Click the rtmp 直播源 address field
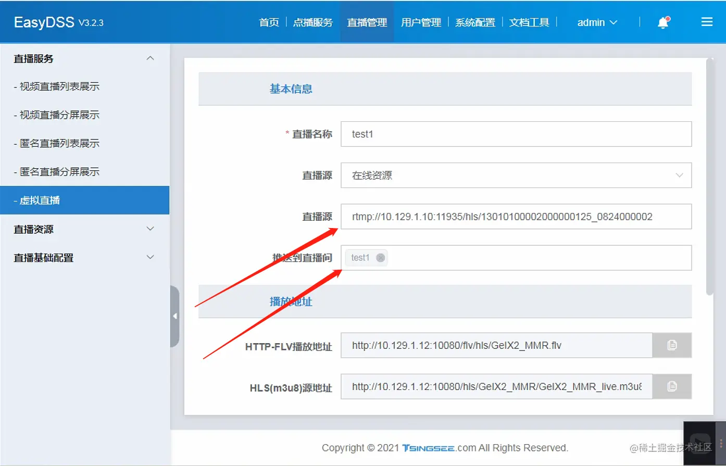This screenshot has height=466, width=726. (x=516, y=217)
